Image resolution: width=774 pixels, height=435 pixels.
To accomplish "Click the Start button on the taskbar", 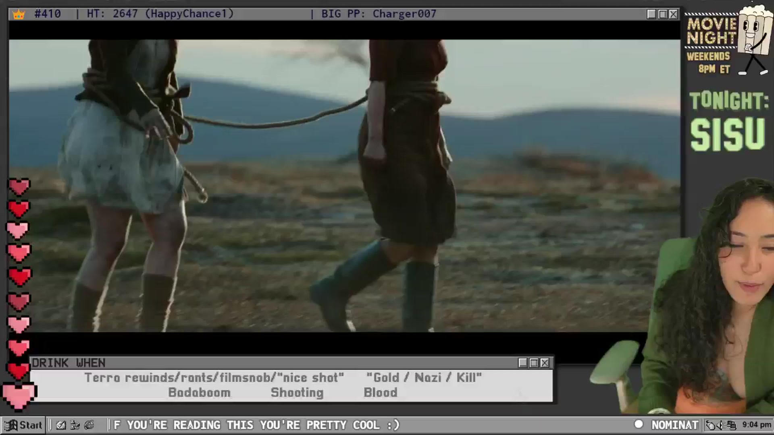I will coord(23,425).
